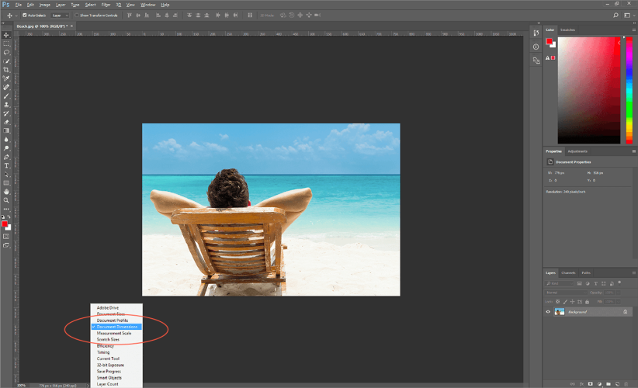Select the Dodge tool
The image size is (638, 388).
coord(6,148)
